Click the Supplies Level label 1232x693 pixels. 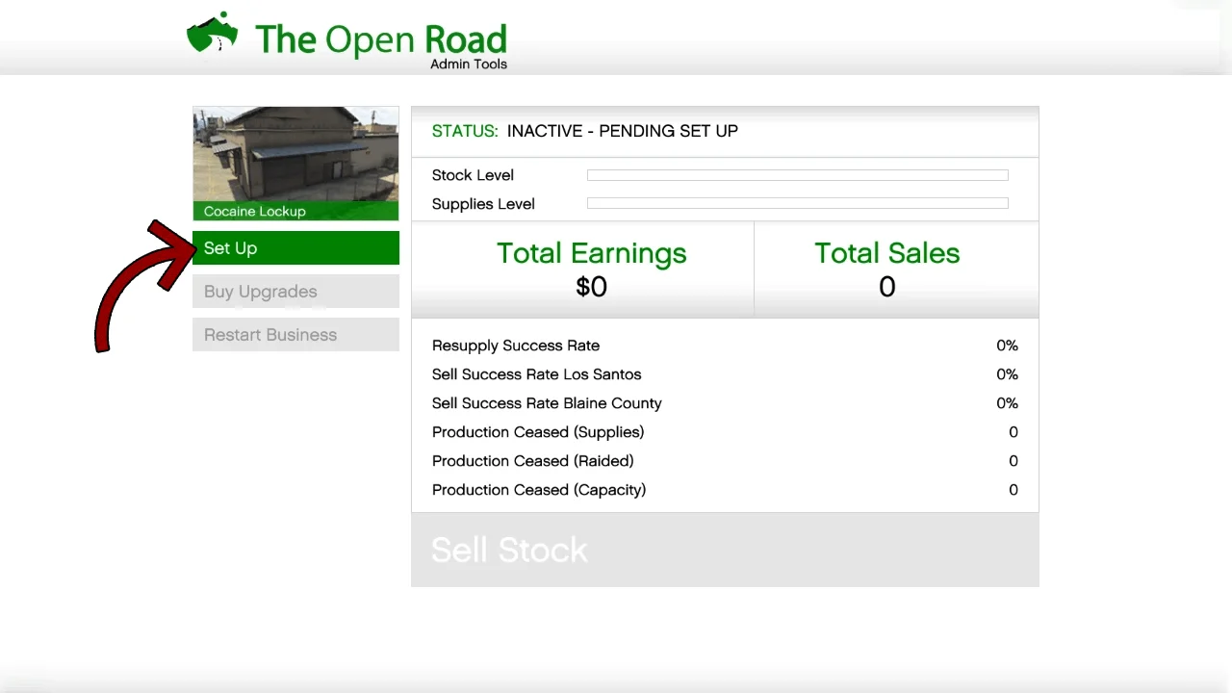coord(483,204)
